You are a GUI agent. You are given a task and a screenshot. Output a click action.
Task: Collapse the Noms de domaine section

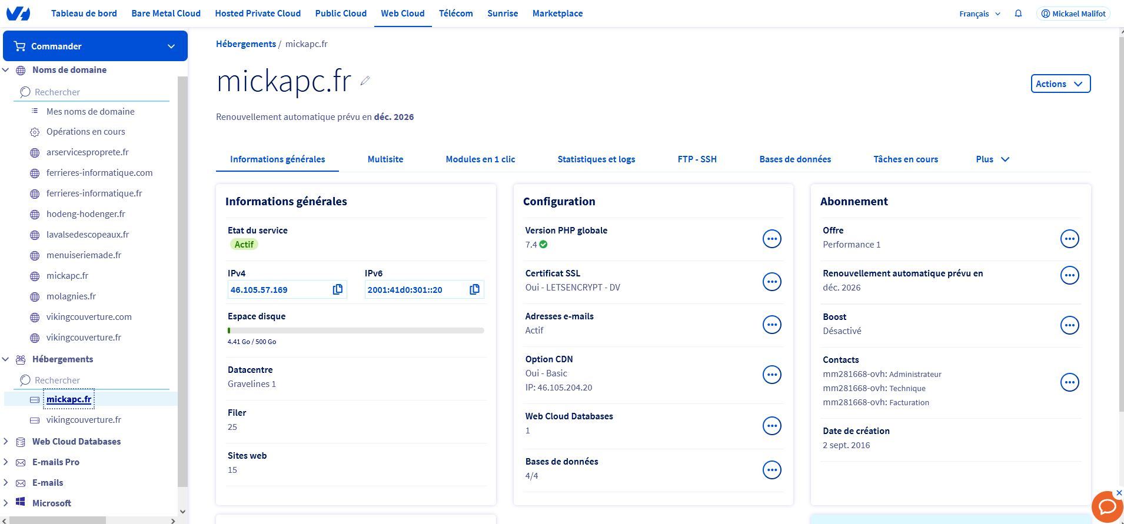click(x=6, y=70)
